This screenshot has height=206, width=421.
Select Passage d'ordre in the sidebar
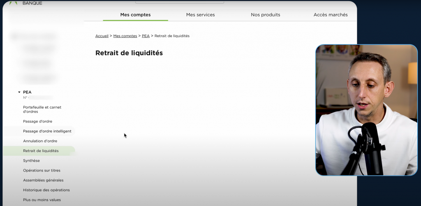37,121
